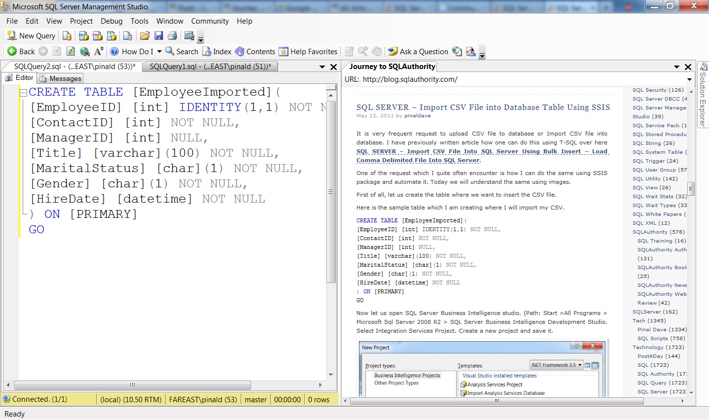The image size is (709, 420).
Task: Click Analysis Services XMLA Query icon
Action: pyautogui.click(x=112, y=36)
